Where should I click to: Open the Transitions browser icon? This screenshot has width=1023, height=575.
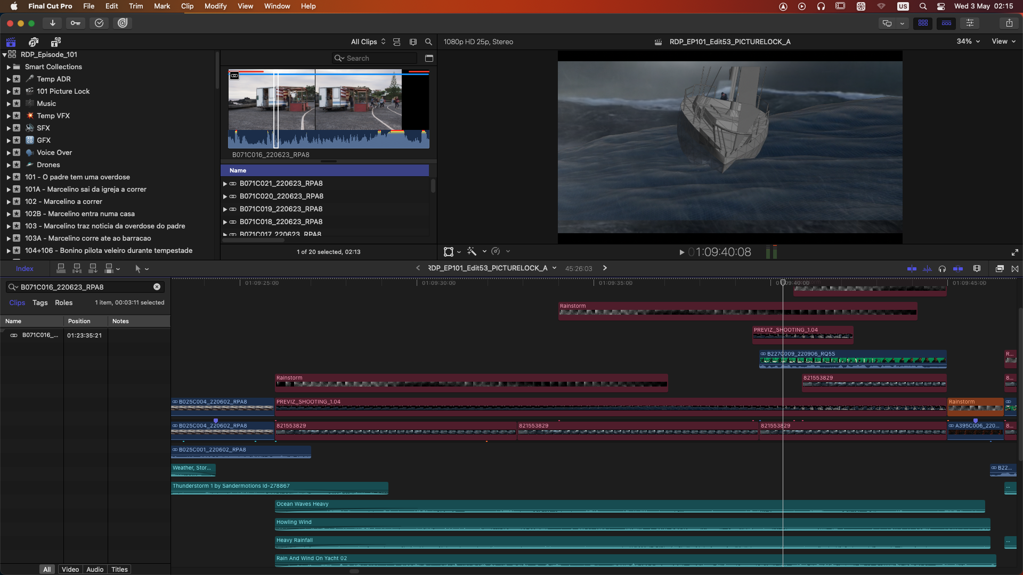[x=1015, y=268]
